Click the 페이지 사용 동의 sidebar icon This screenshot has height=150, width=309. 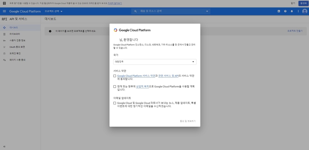[4, 60]
